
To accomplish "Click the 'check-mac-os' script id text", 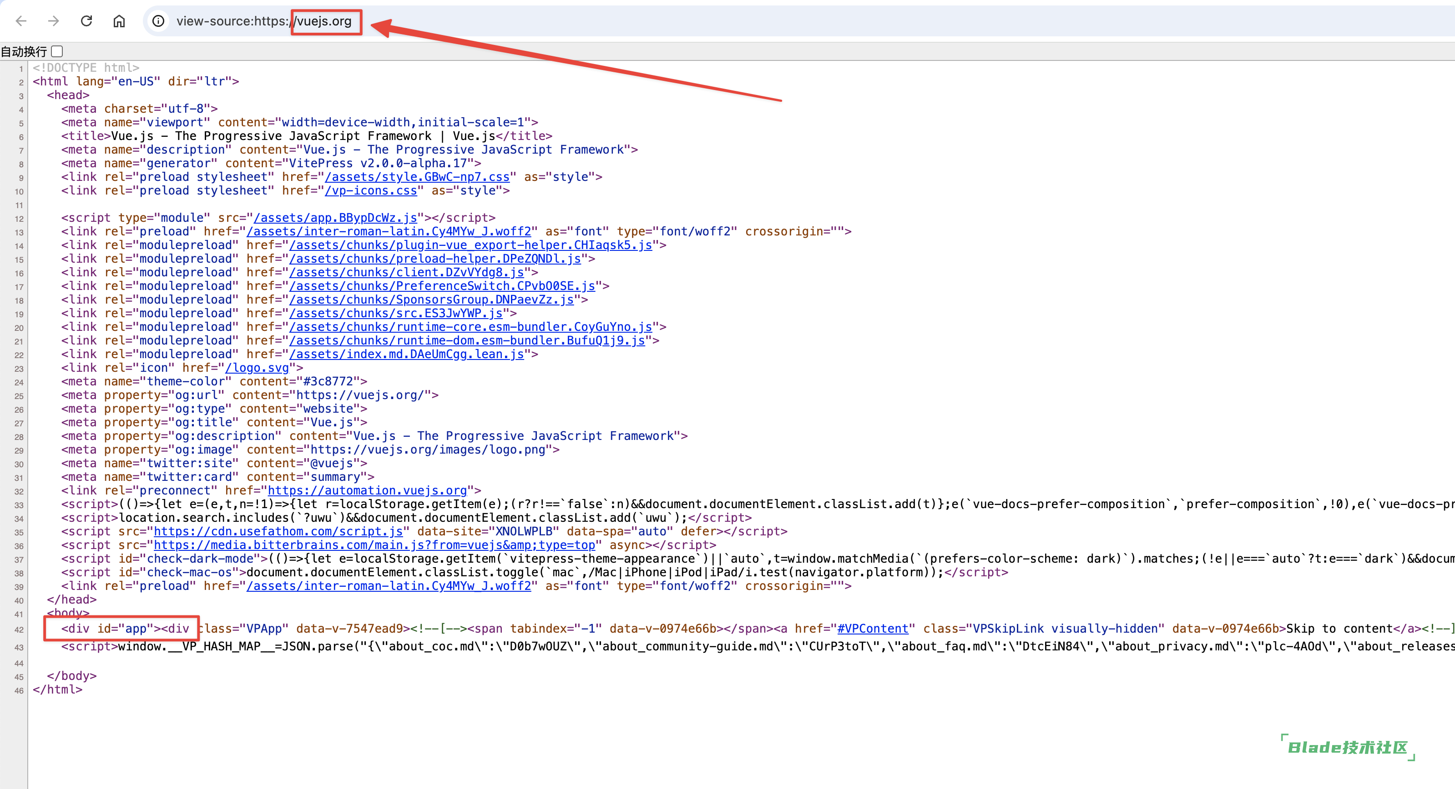I will [x=189, y=572].
